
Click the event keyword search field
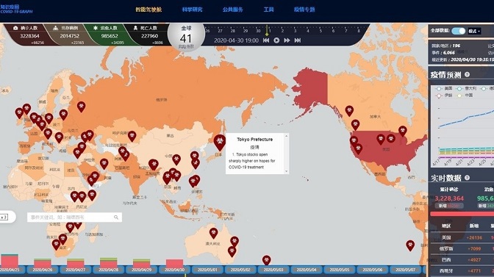tap(74, 217)
